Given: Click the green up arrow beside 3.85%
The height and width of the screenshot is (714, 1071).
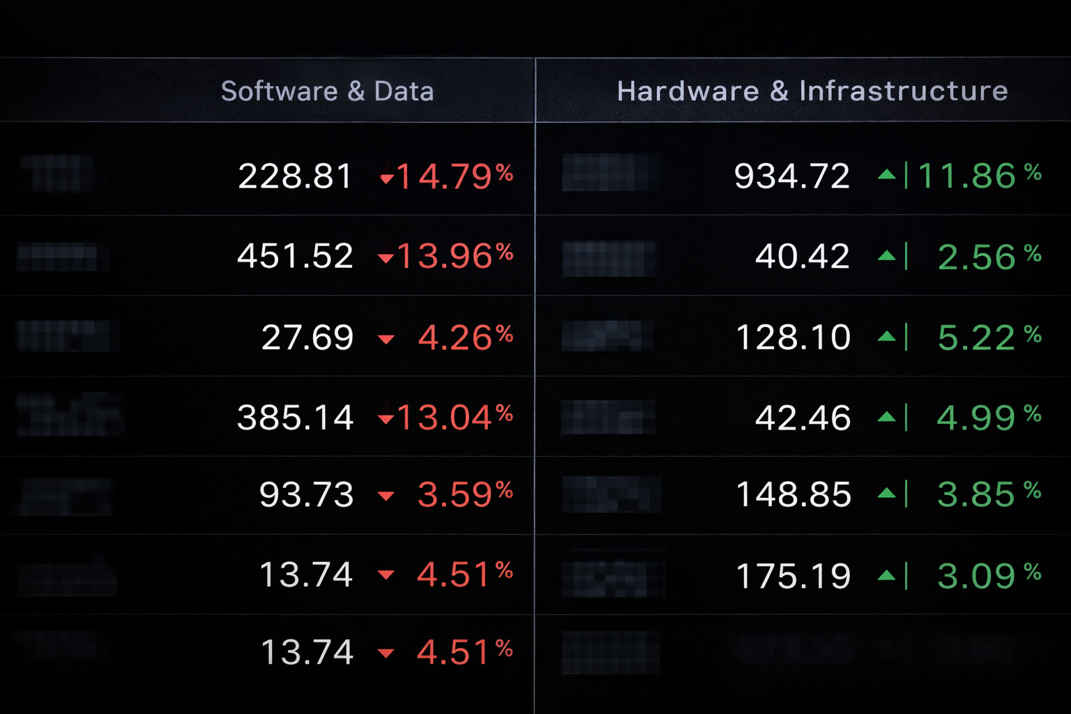Looking at the screenshot, I should 886,494.
